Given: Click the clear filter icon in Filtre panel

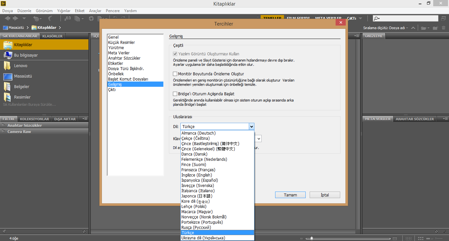Looking at the screenshot, I should point(84,232).
